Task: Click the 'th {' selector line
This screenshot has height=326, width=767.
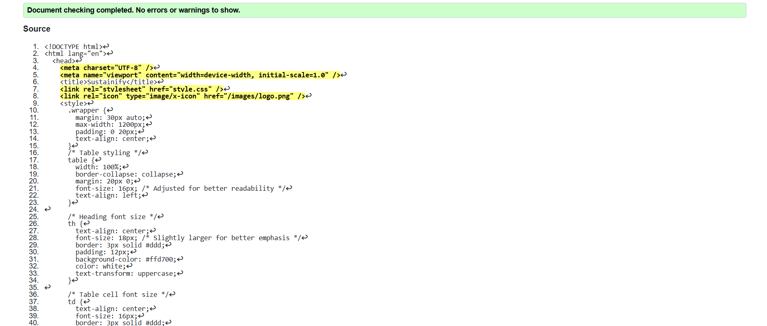Action: 79,224
